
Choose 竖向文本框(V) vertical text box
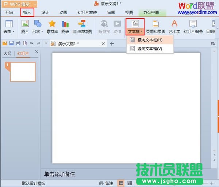coord(150,49)
